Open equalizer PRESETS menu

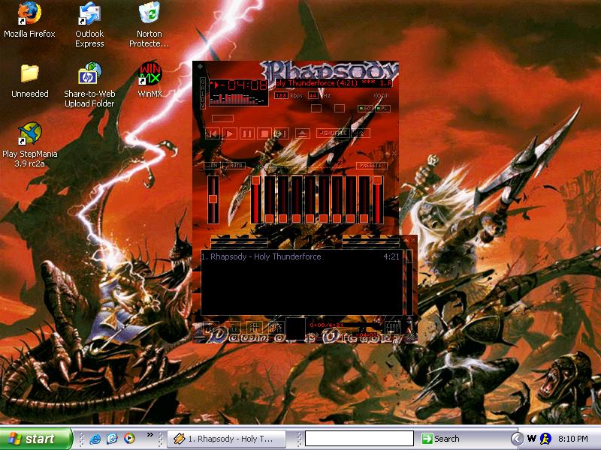point(371,165)
